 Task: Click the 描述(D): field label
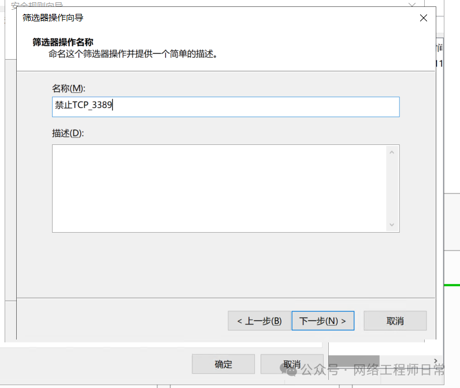click(68, 133)
